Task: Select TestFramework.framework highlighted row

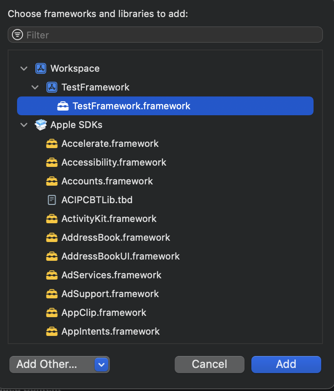Action: pos(165,106)
